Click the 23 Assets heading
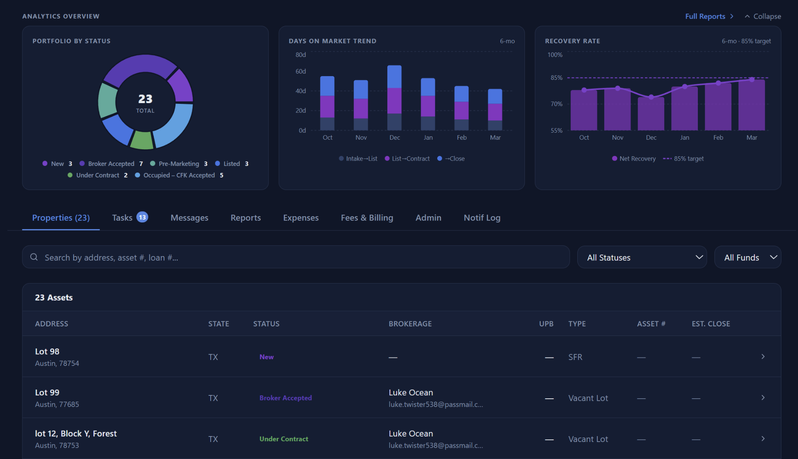Viewport: 798px width, 459px height. [x=54, y=297]
